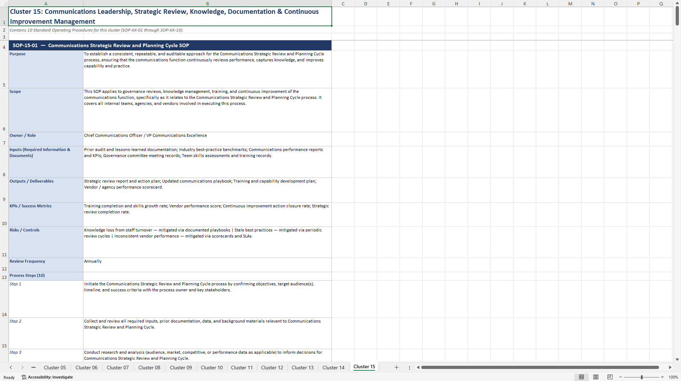Open the Cluster 11 sheet tab

(x=242, y=368)
